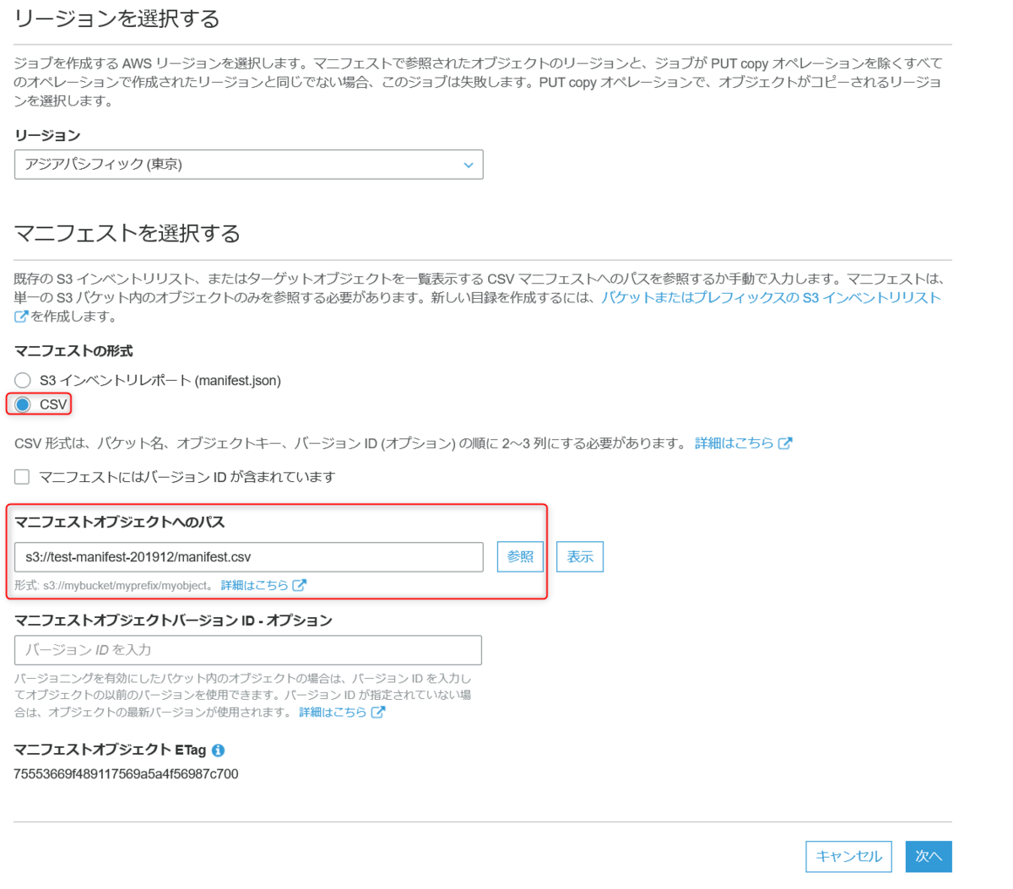Click external link icon before を作成します

(21, 317)
